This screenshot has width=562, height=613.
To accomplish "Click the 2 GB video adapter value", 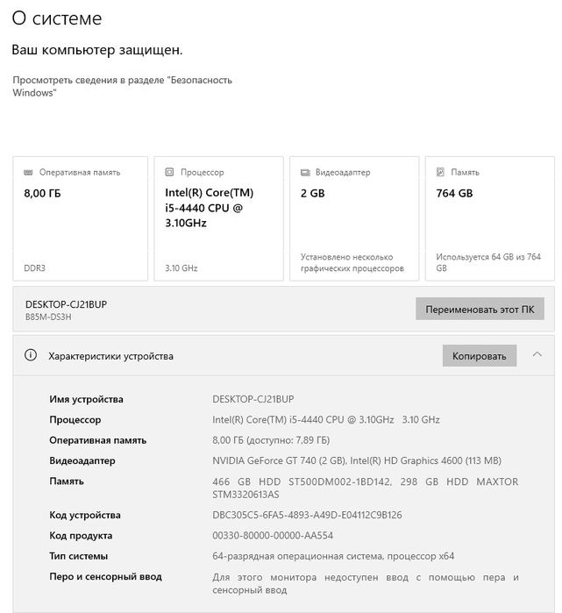I will coord(312,193).
